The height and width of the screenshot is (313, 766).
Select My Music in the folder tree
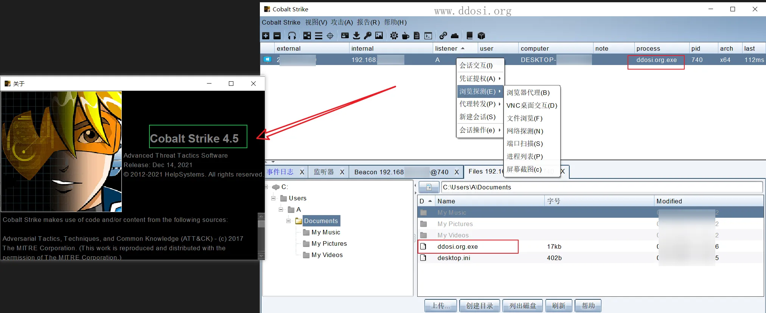pos(326,232)
